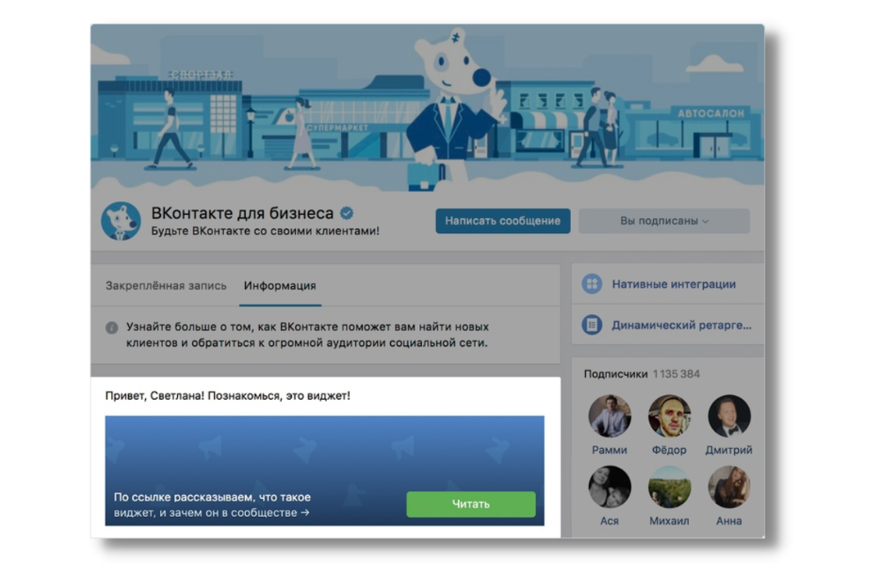Open the Нативные интеграции link
Screen dimensions: 881x581
(674, 284)
